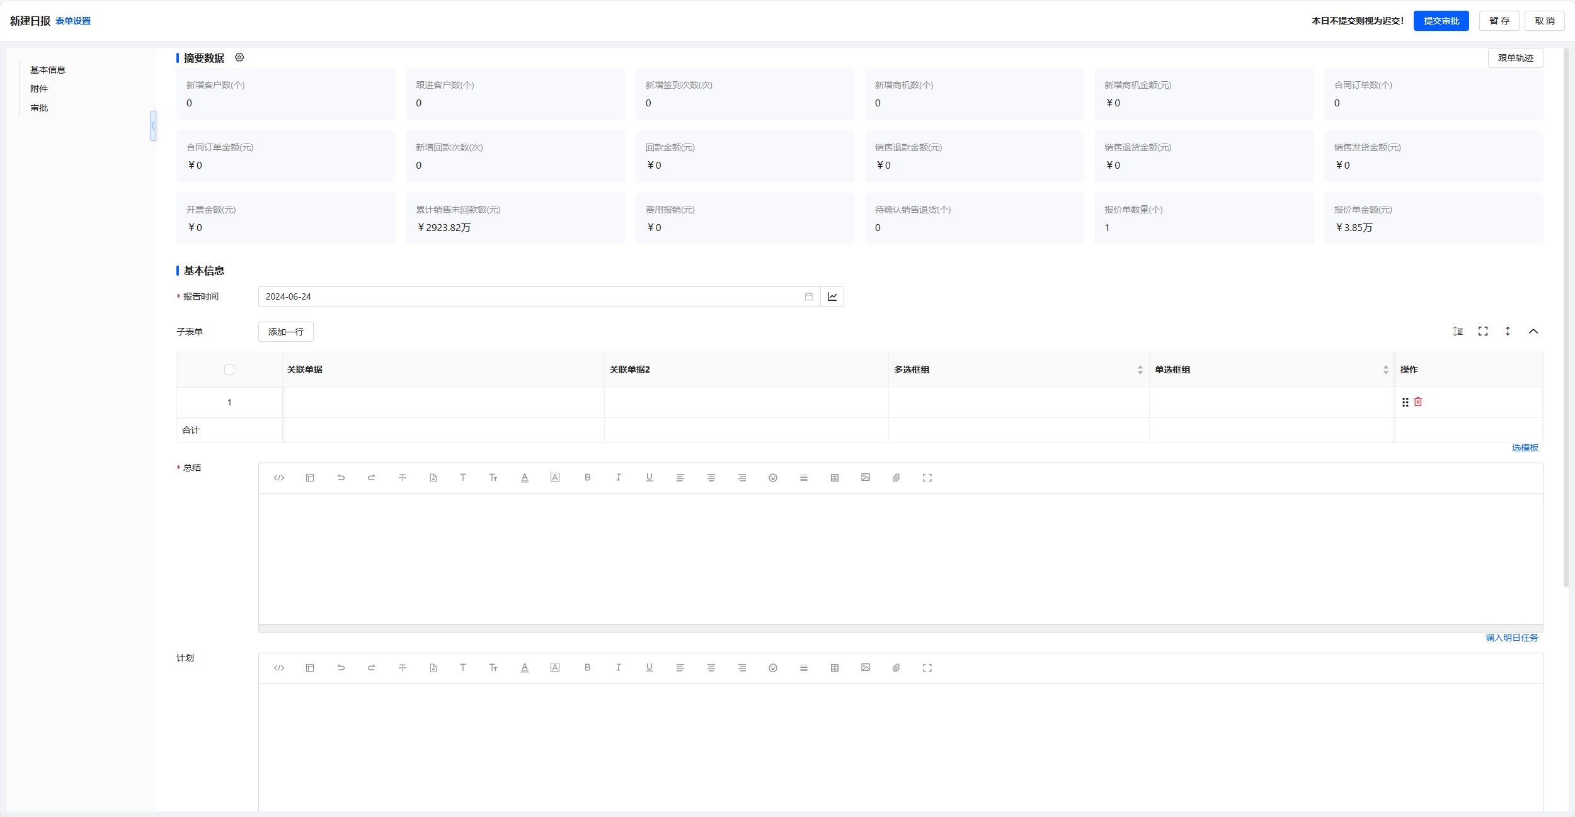Screen dimensions: 1575x817
Task: Click the 调入明日任务 link
Action: (x=1512, y=638)
